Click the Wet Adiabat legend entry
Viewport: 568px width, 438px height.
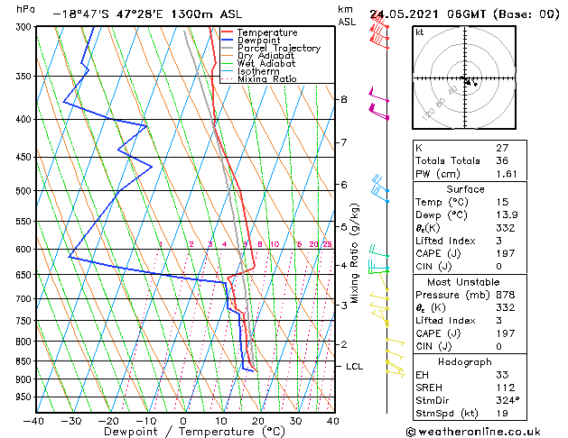tap(266, 64)
